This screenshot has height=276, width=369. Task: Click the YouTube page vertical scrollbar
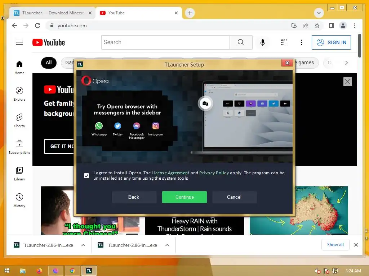(x=359, y=46)
